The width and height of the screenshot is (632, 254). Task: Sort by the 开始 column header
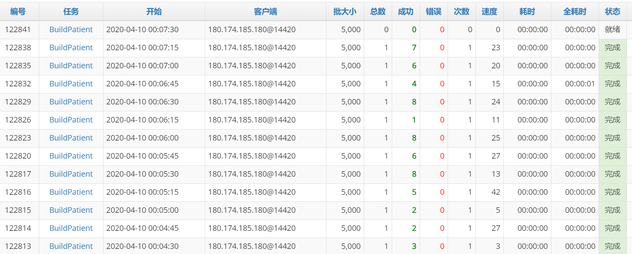(x=154, y=12)
